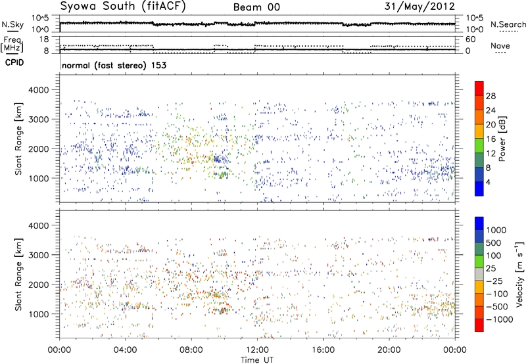
Task: Click the "20" power color bar value
Action: point(490,125)
